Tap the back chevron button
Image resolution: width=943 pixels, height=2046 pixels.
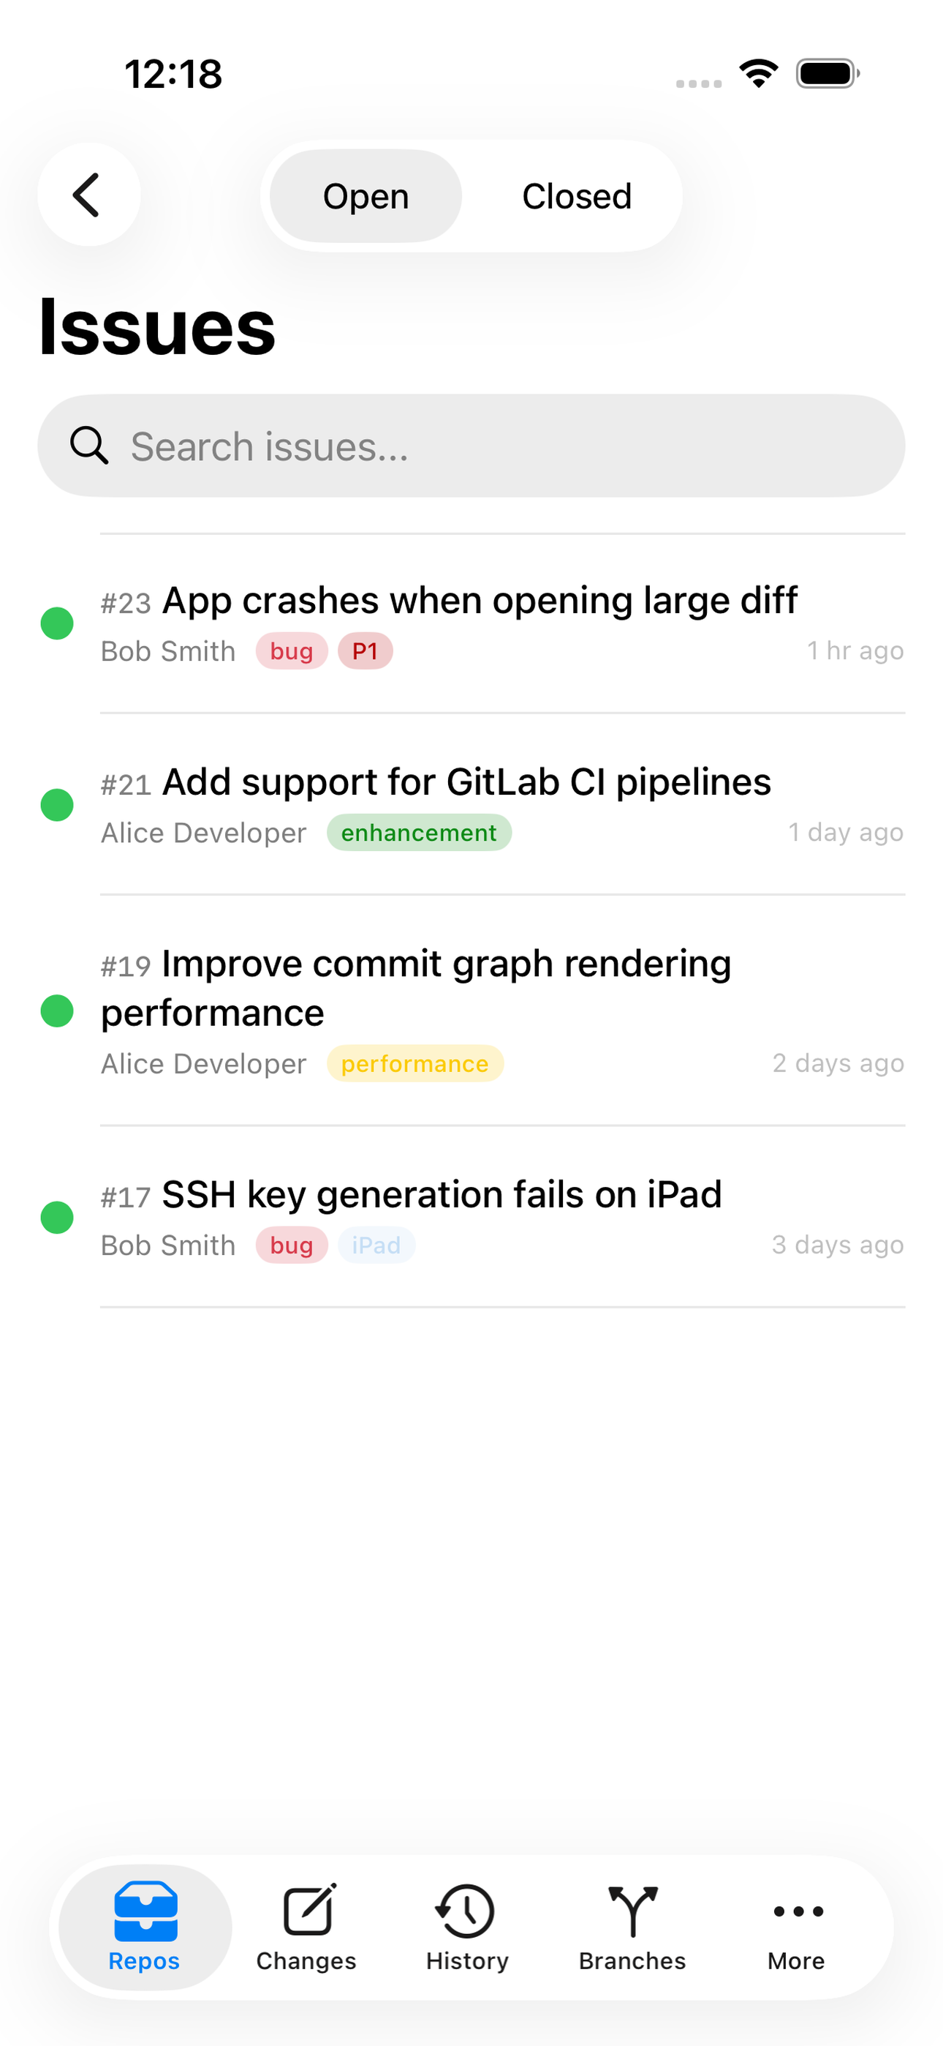pyautogui.click(x=88, y=195)
